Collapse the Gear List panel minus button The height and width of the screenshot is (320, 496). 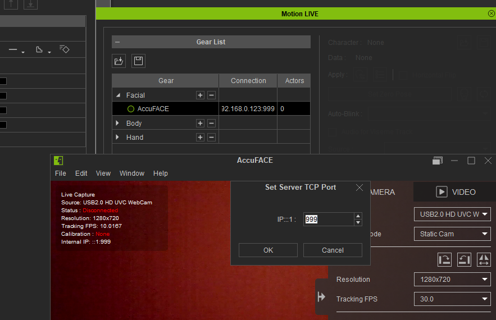117,42
